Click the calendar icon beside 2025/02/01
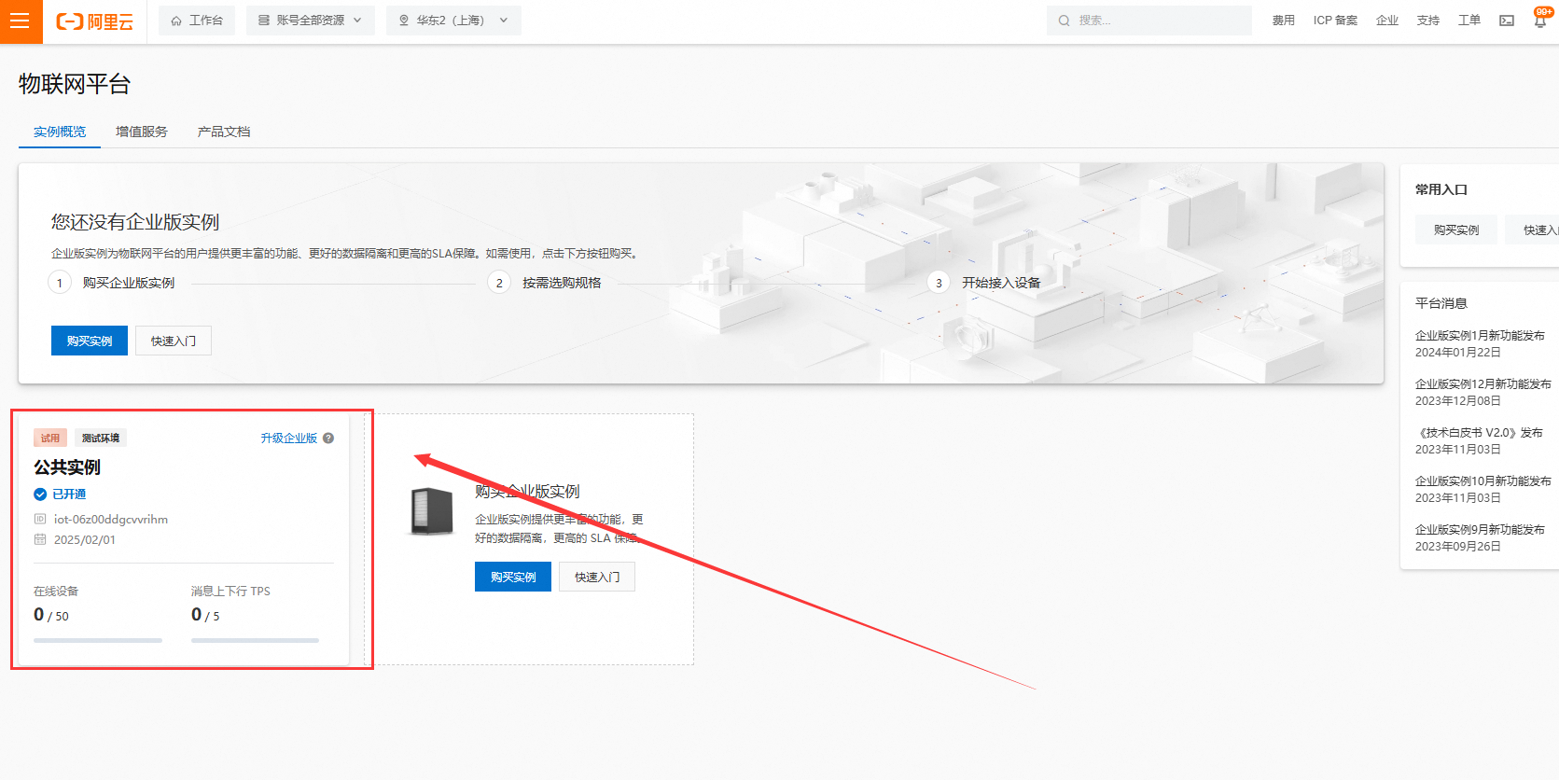Screen dimensions: 1559x780 [40, 540]
